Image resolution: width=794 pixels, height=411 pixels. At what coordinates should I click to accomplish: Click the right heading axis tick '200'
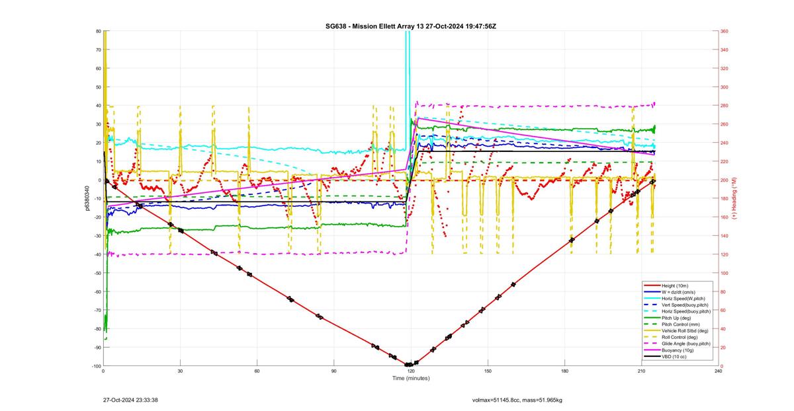(x=724, y=180)
